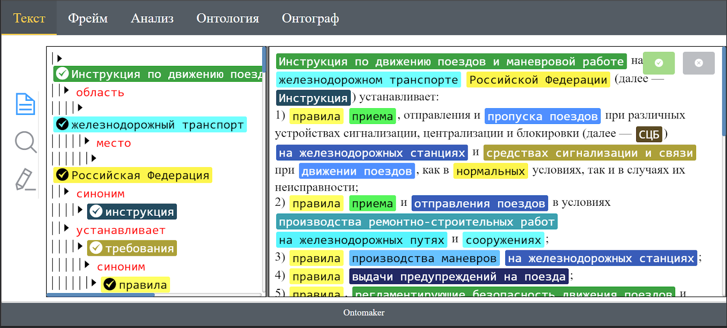Click tree panel horizontal scrollbar
The height and width of the screenshot is (328, 727).
(101, 295)
